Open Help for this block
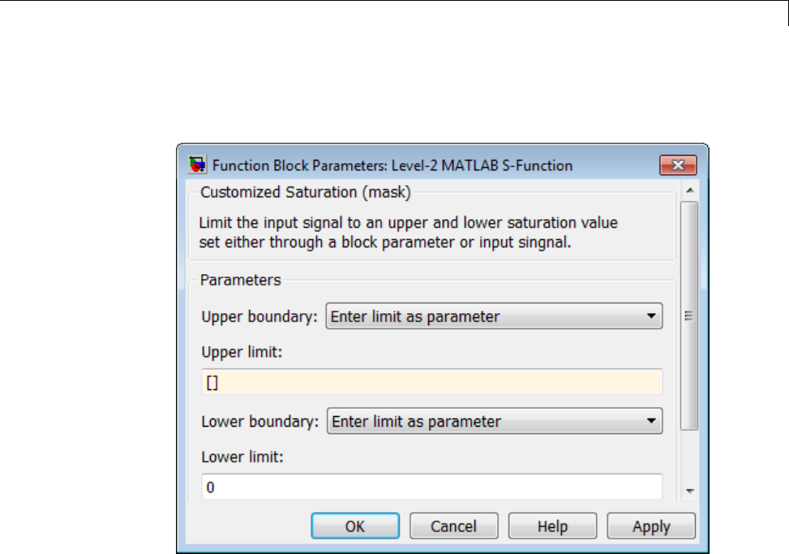This screenshot has width=789, height=554. click(552, 526)
